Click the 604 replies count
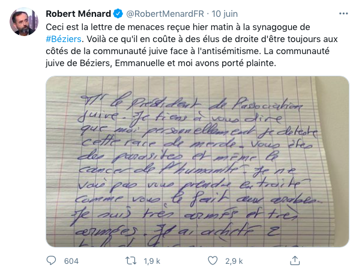Image resolution: width=359 pixels, height=274 pixels. (x=71, y=261)
